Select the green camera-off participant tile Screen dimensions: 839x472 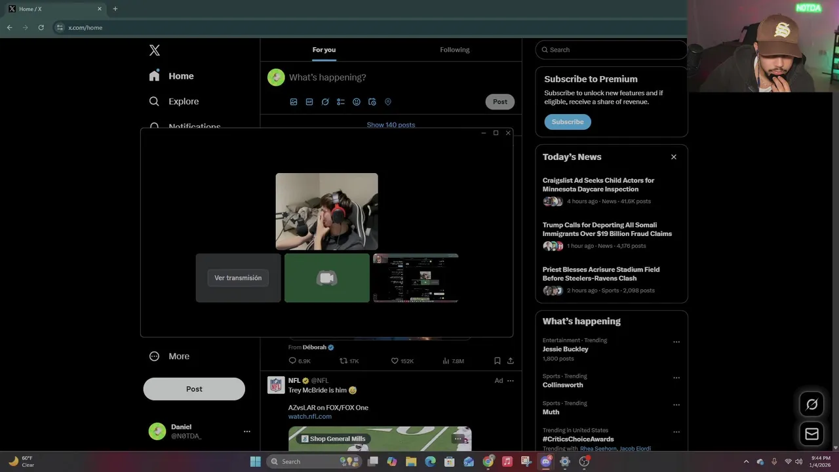pos(327,278)
